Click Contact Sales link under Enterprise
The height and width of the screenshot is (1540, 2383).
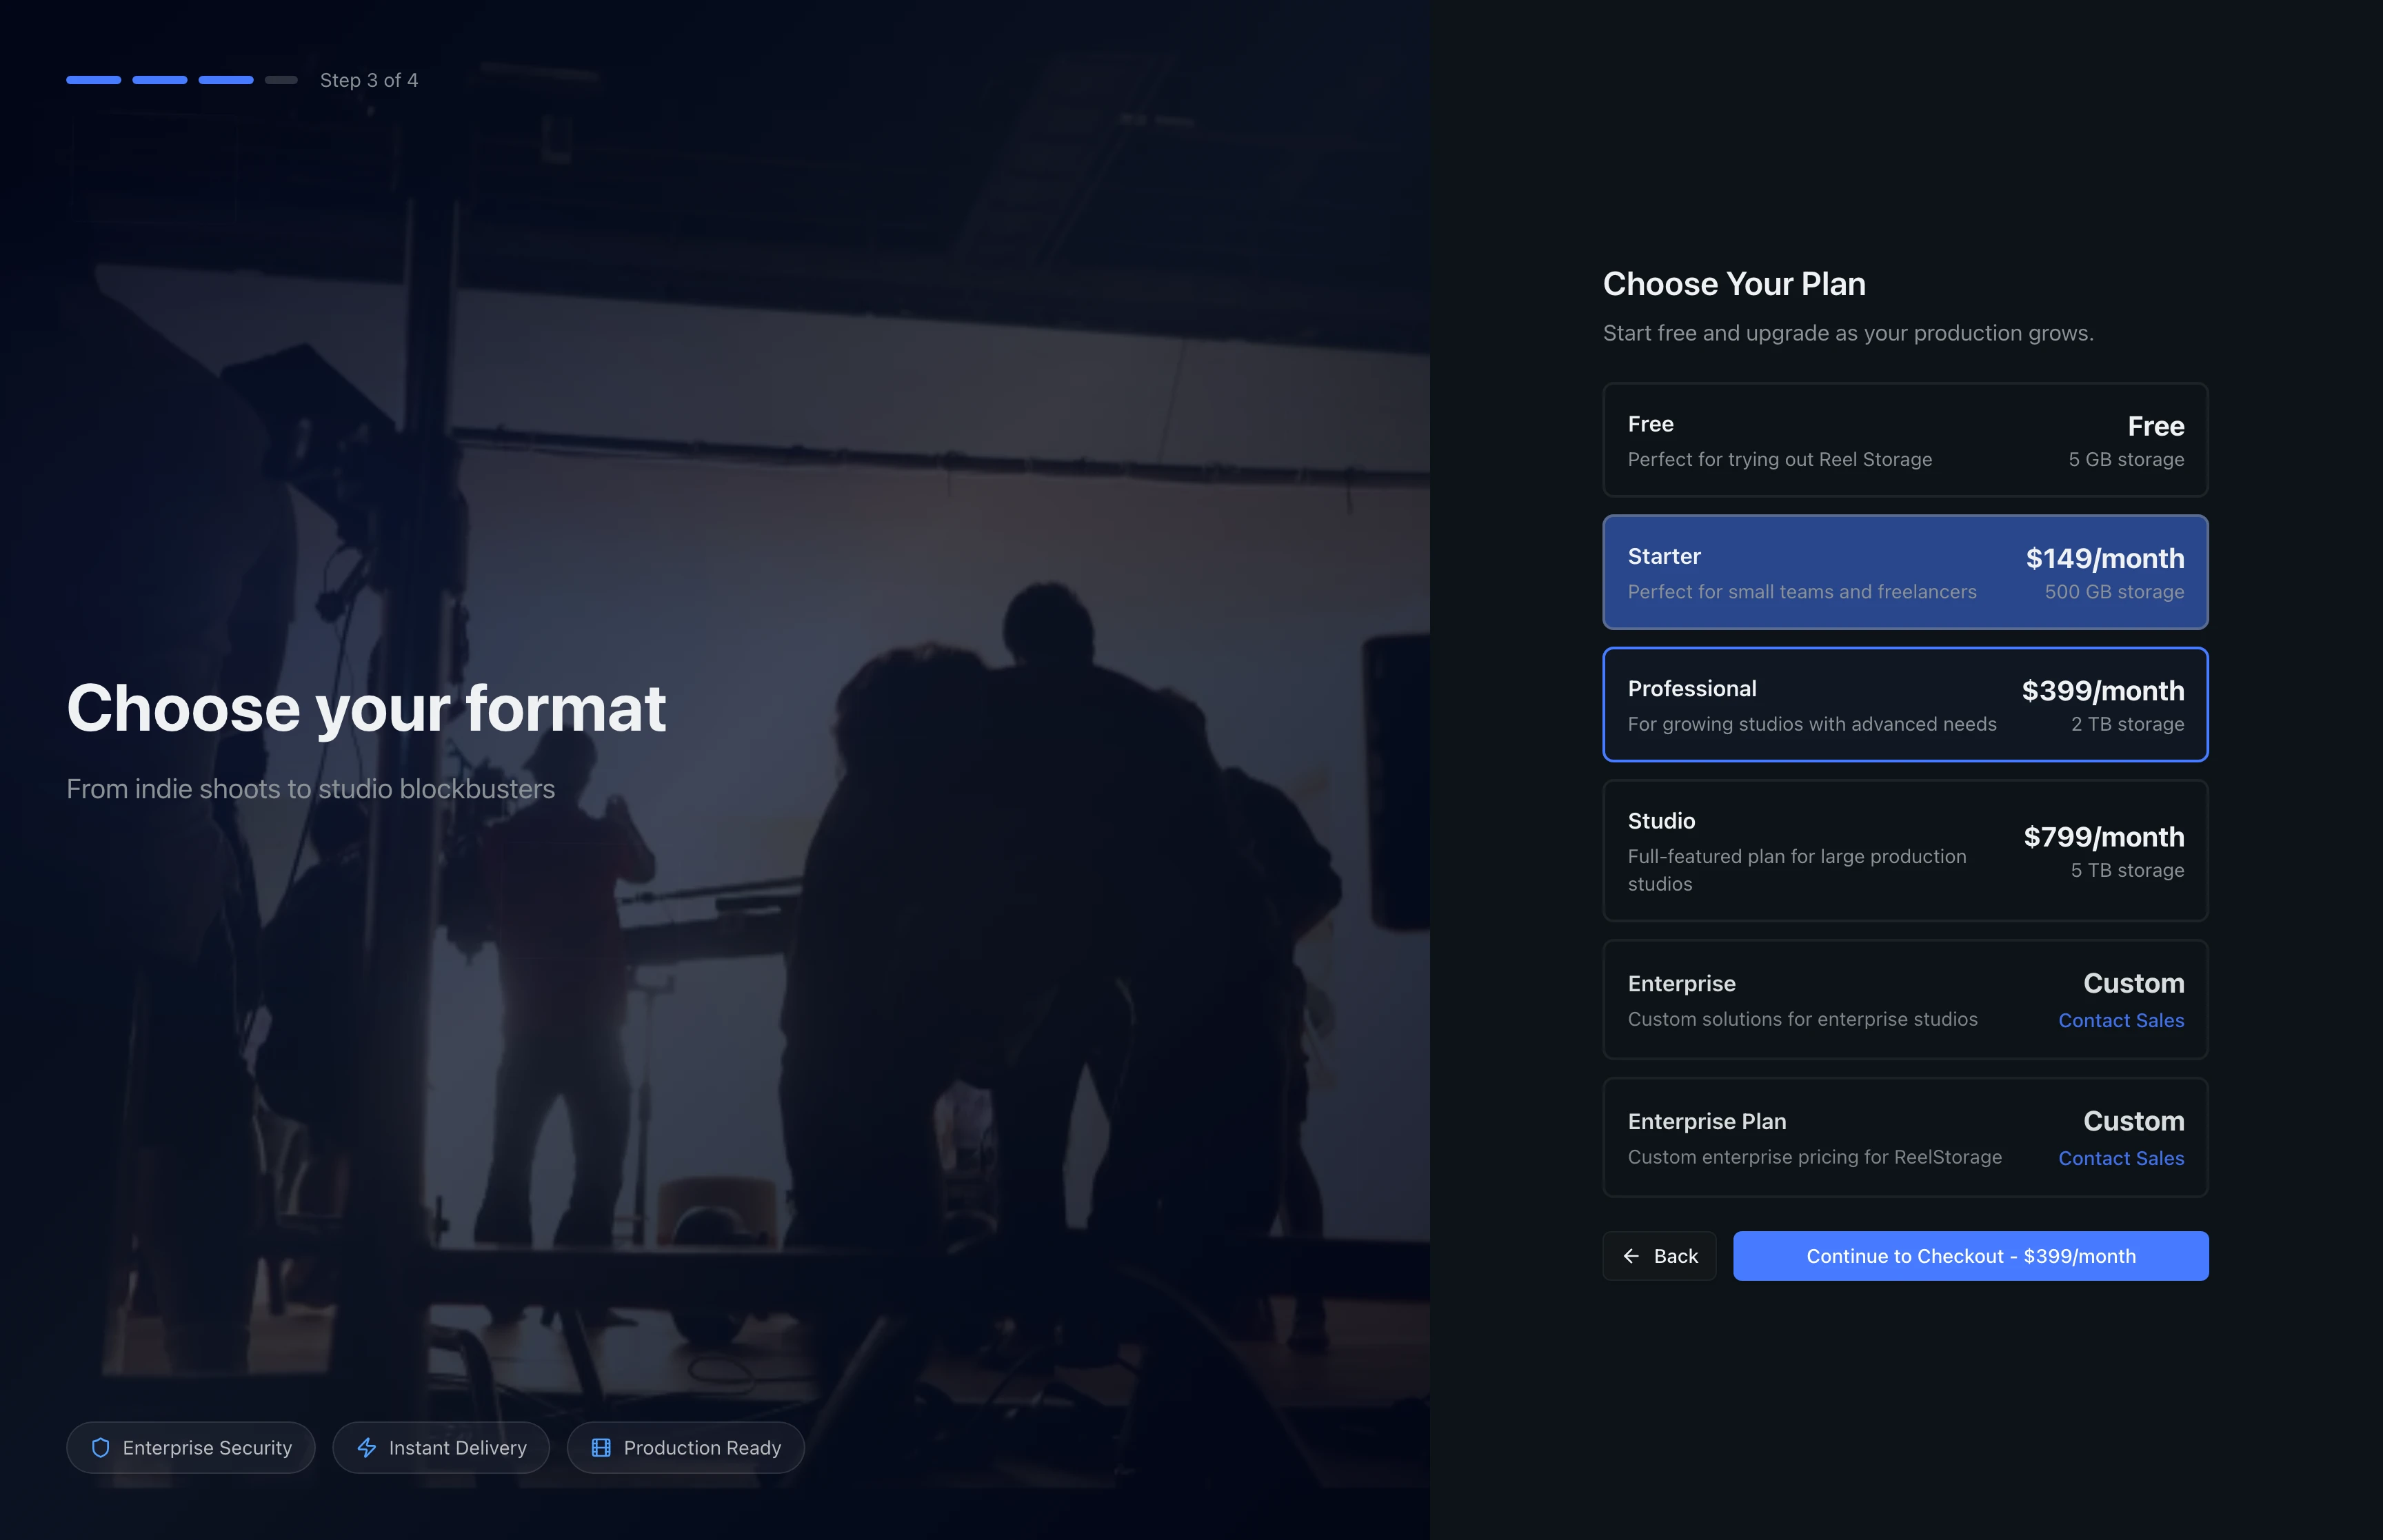pyautogui.click(x=2120, y=1020)
